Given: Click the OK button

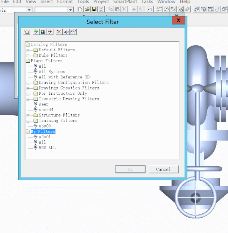Looking at the screenshot, I should pyautogui.click(x=130, y=169).
